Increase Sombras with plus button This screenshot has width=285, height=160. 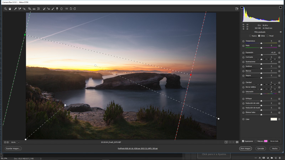[x=279, y=66]
